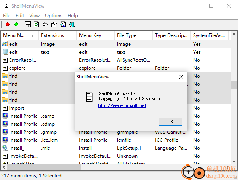Click the monitor icon of .gmmp Install Profile

pos(5,132)
